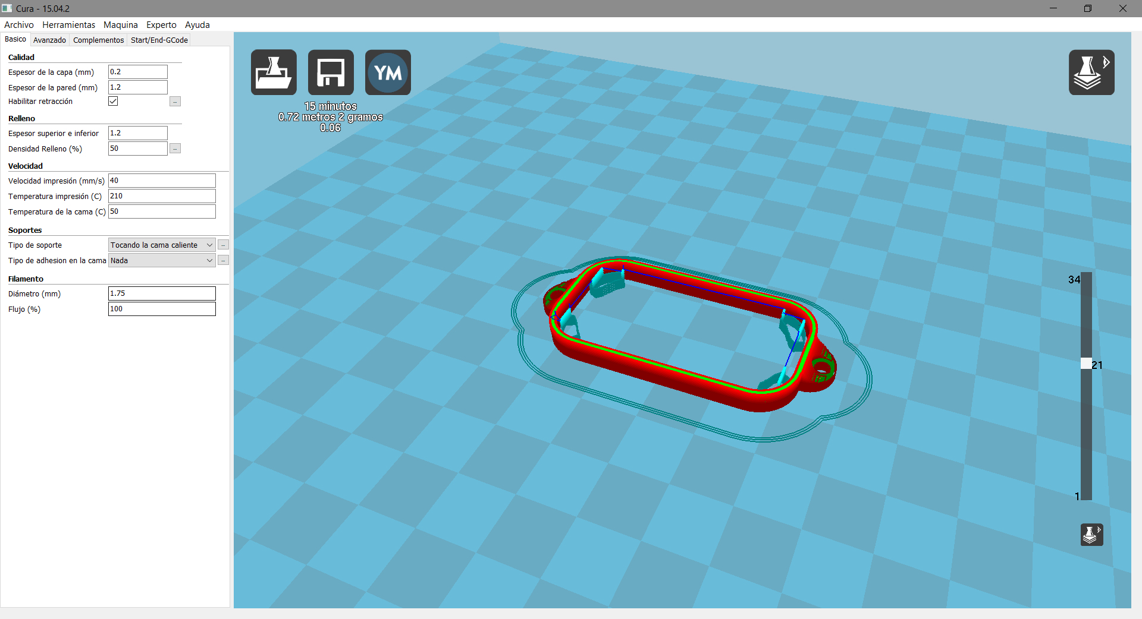Image resolution: width=1142 pixels, height=619 pixels.
Task: Expand the Tipo de adhesion en la cama dropdown
Action: pyautogui.click(x=162, y=260)
